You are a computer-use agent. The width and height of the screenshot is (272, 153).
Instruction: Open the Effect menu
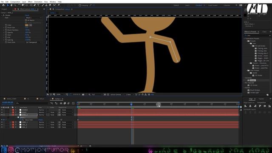30,2
